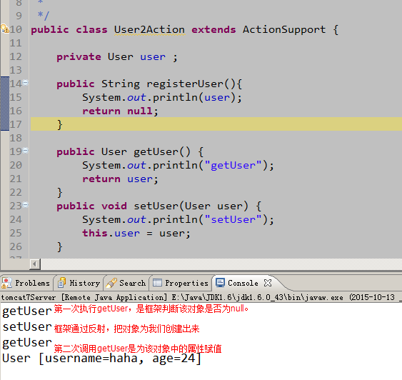This screenshot has width=402, height=380.
Task: Click the 'return null;' statement
Action: (x=120, y=111)
